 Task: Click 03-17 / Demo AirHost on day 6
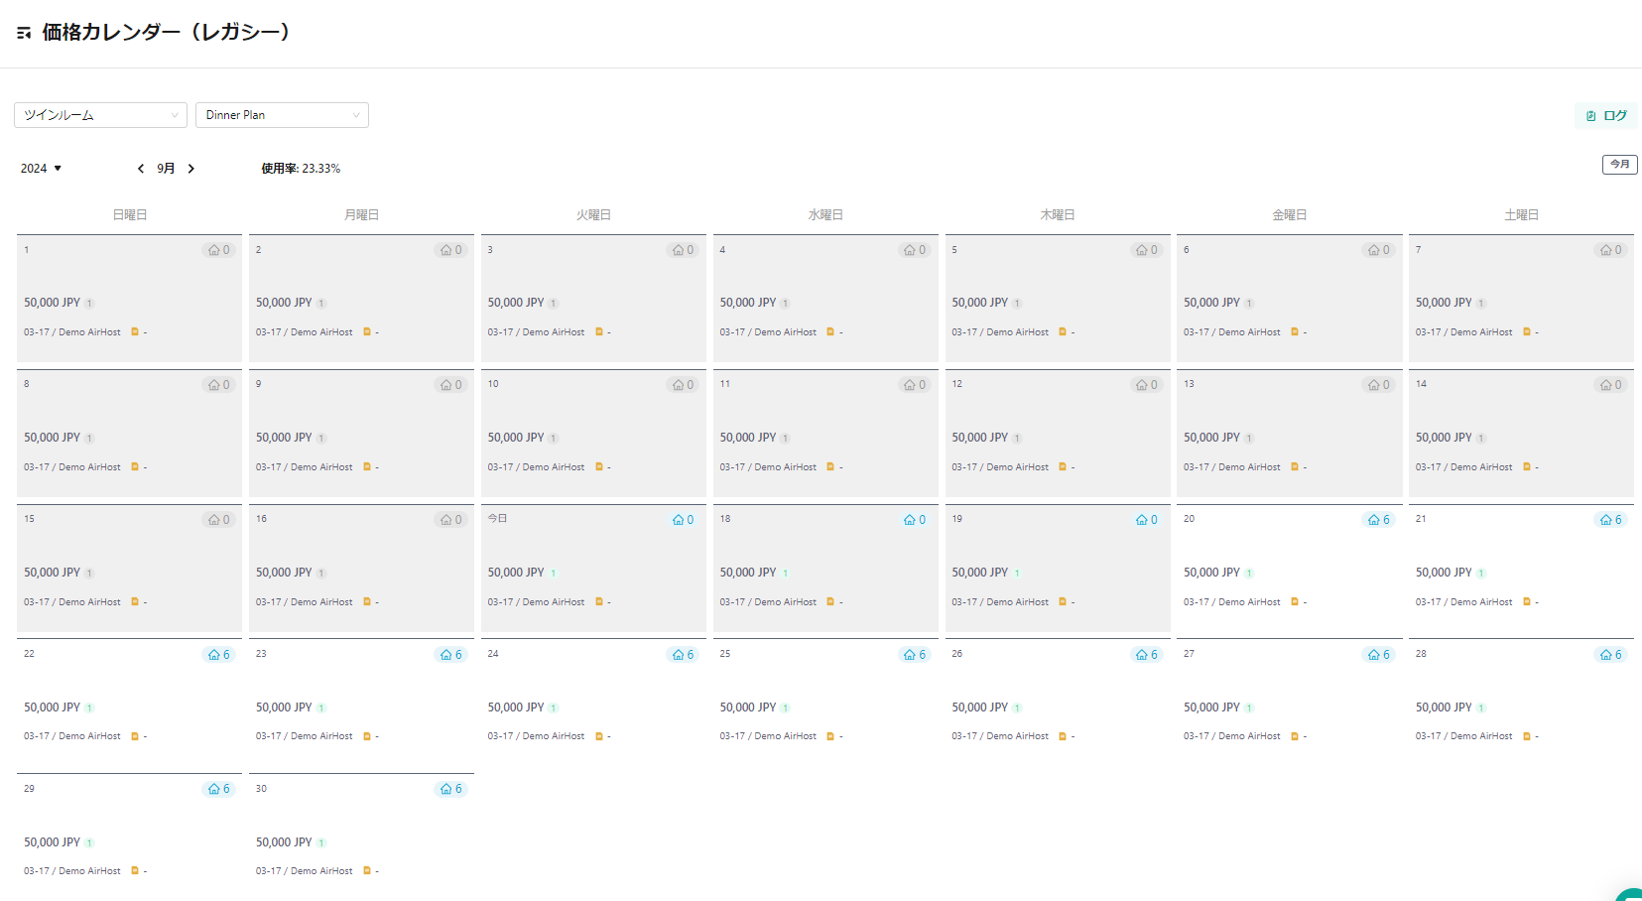[x=1232, y=332]
